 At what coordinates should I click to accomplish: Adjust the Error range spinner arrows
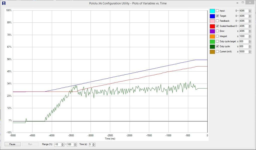click(250, 31)
